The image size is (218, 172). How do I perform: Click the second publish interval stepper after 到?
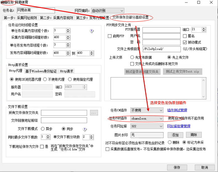tap(91, 53)
